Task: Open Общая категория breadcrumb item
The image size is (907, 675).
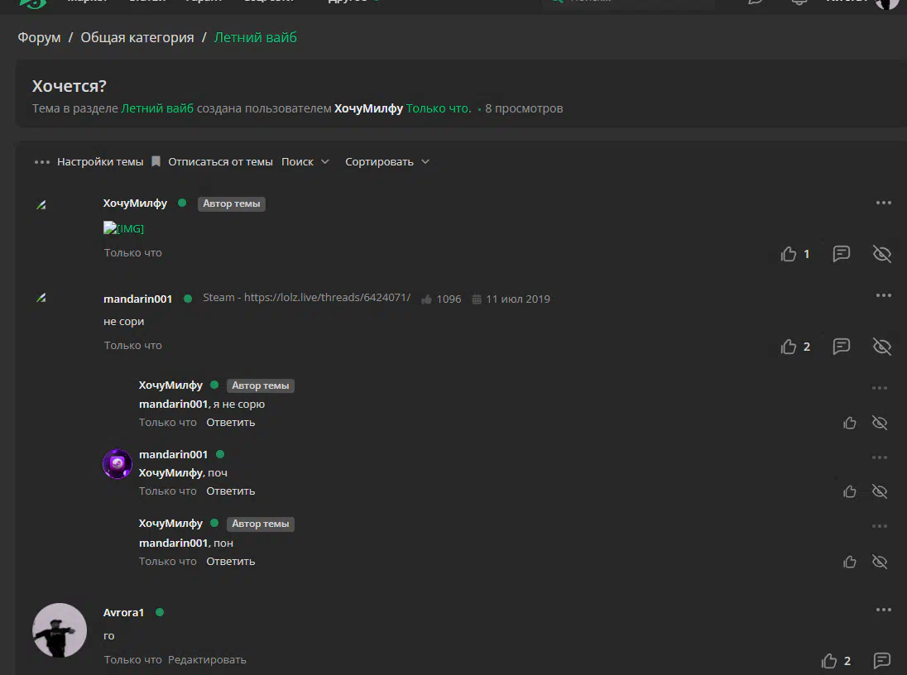Action: (x=137, y=37)
